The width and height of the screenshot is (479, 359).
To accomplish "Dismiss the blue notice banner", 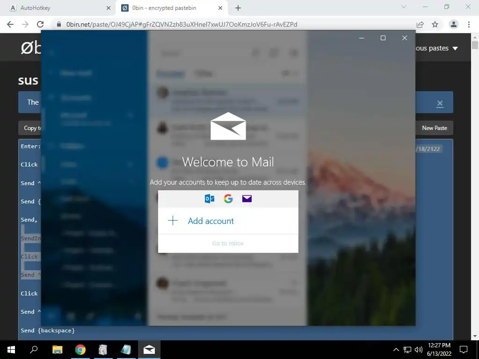I will (x=440, y=103).
